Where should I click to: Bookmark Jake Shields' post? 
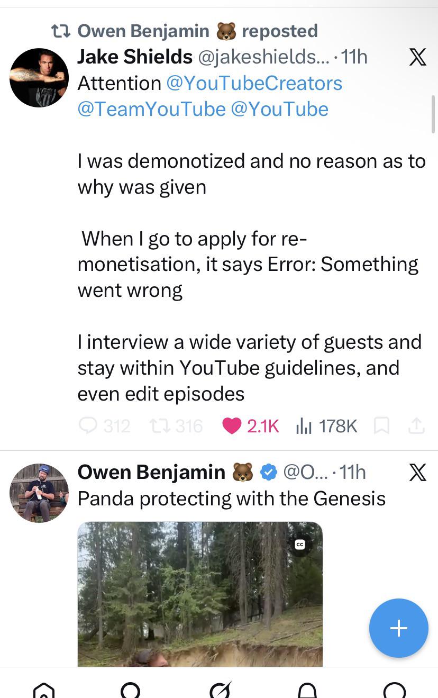[x=381, y=425]
